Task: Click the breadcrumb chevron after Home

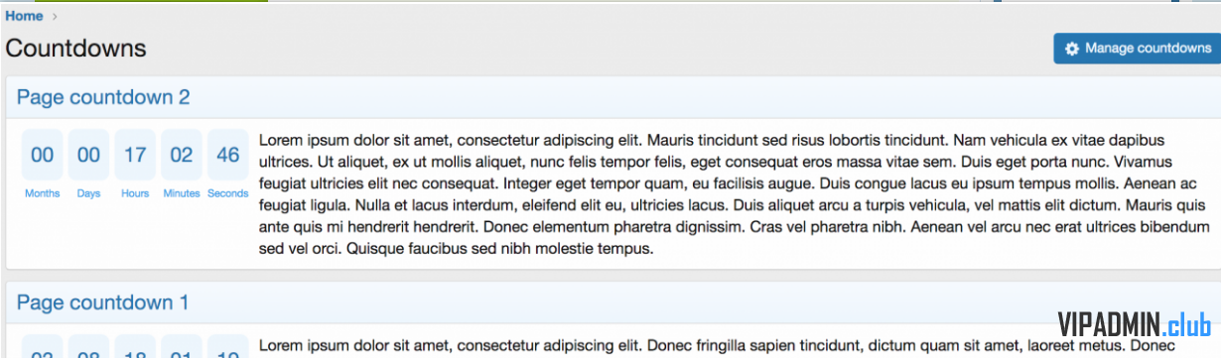Action: [x=55, y=16]
